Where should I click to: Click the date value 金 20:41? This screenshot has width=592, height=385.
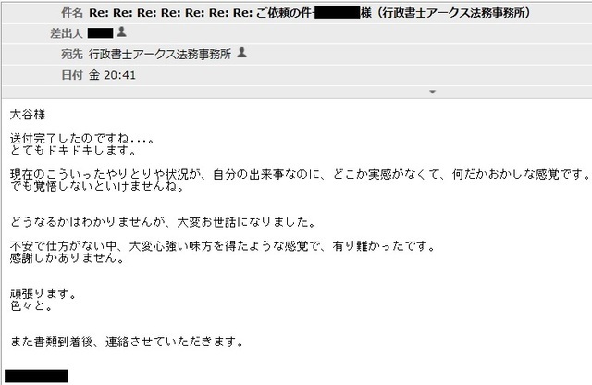[112, 75]
